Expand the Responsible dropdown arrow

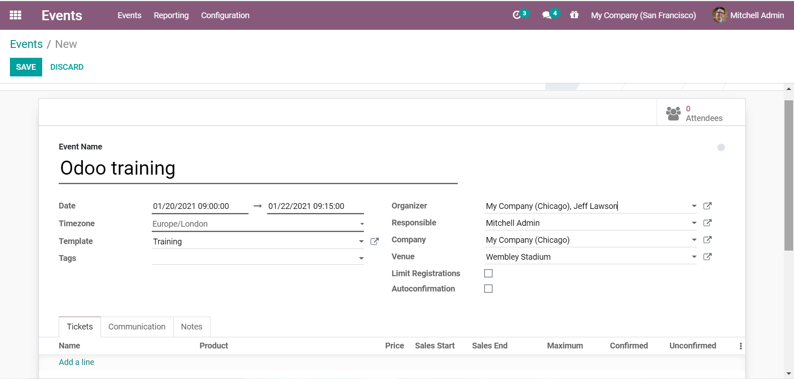[x=694, y=223]
